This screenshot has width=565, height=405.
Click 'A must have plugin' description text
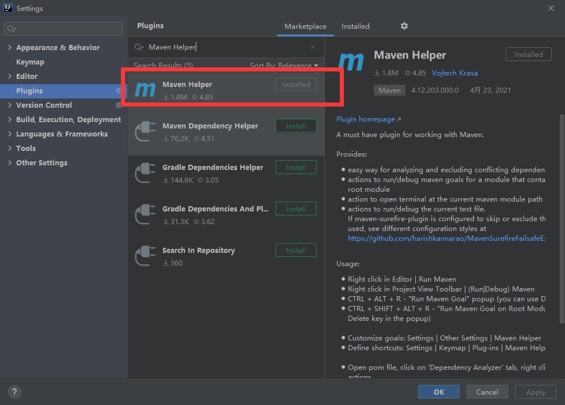click(410, 135)
